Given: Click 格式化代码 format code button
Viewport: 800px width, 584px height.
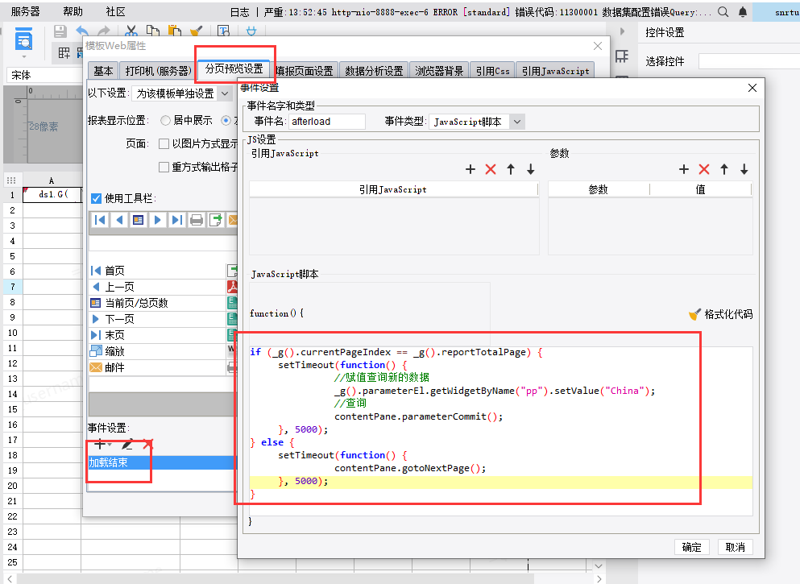Looking at the screenshot, I should click(721, 314).
